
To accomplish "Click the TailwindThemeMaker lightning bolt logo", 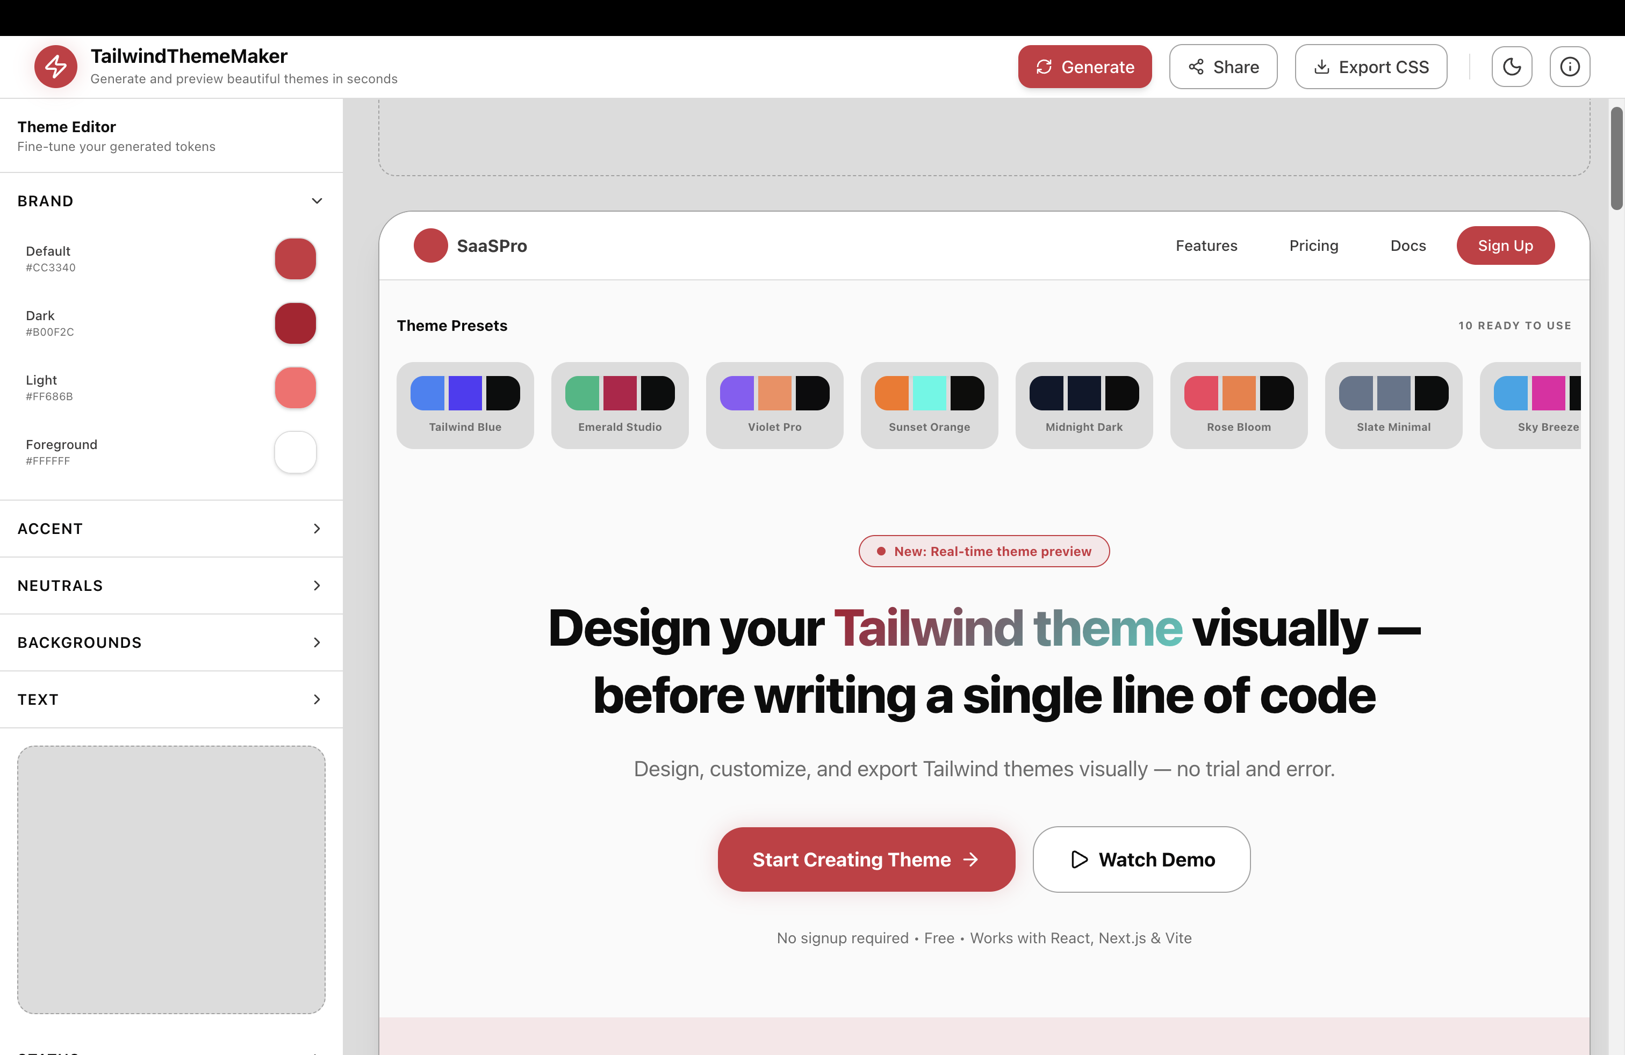I will (x=55, y=67).
